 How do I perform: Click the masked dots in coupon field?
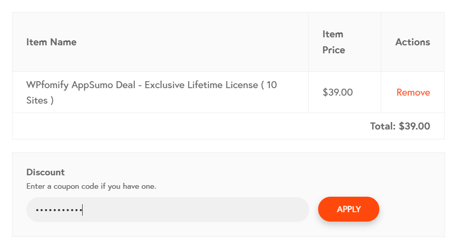(59, 210)
